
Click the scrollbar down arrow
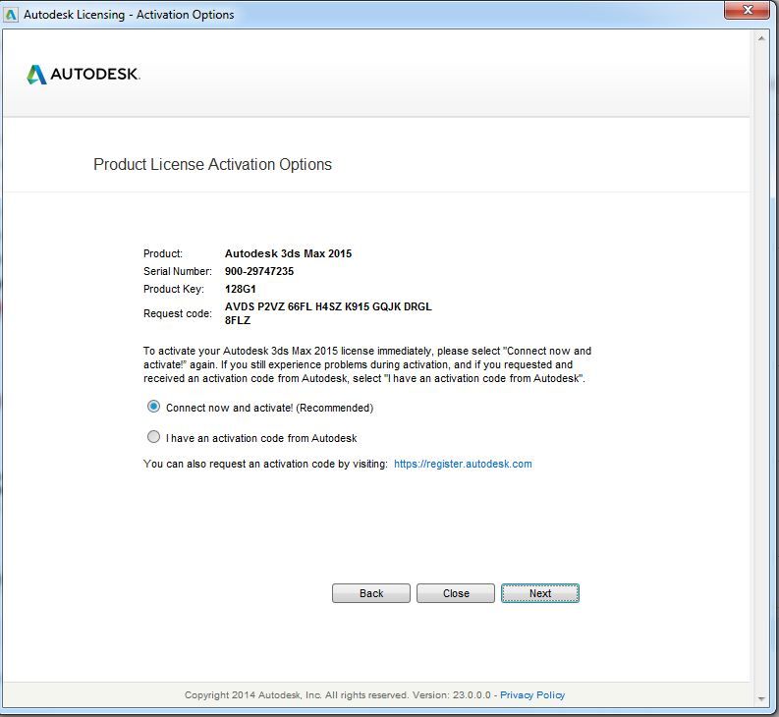point(761,698)
